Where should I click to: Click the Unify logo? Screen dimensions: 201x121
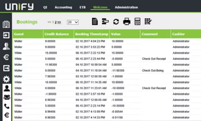coord(19,7)
